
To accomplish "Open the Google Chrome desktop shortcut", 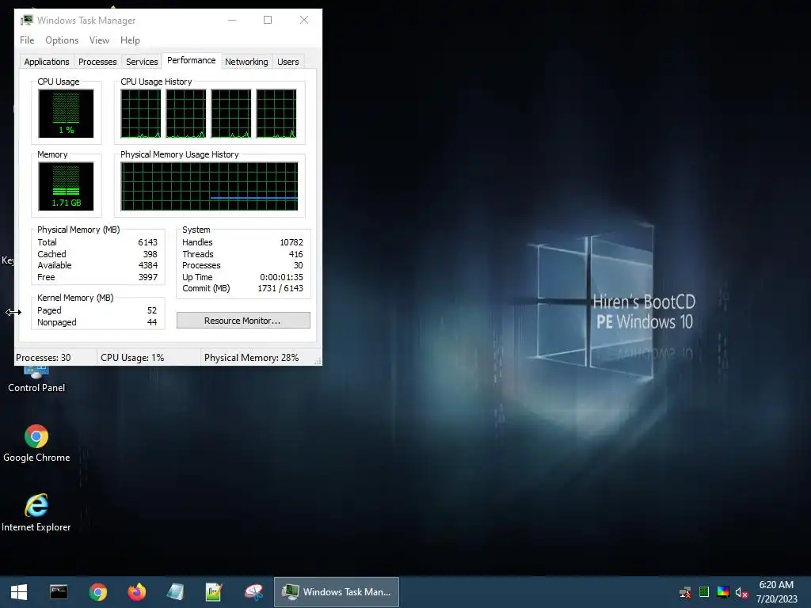I will 36,443.
